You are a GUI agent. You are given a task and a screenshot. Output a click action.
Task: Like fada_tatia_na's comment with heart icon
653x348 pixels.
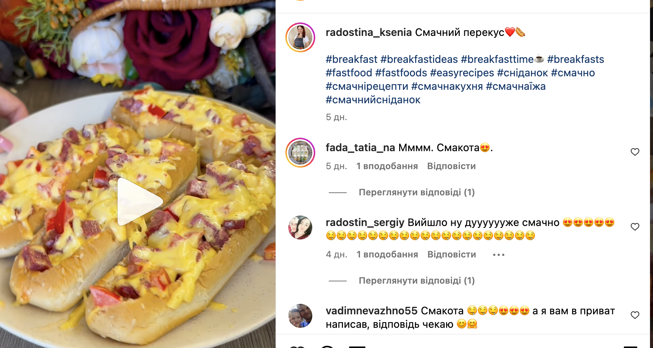click(x=635, y=152)
